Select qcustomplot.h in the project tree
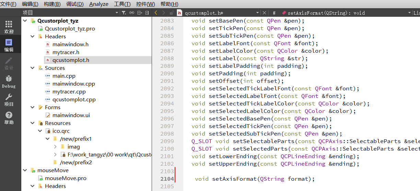Screen dimensions: 420x191 pyautogui.click(x=71, y=60)
